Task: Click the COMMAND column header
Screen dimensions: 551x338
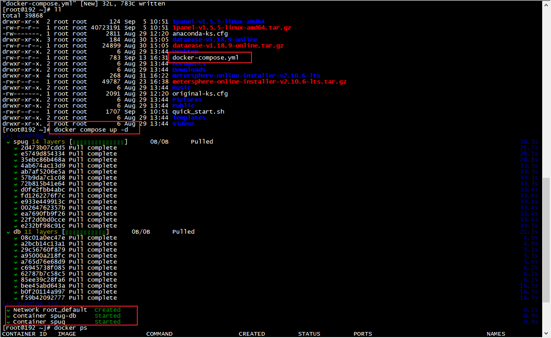Action: click(159, 334)
